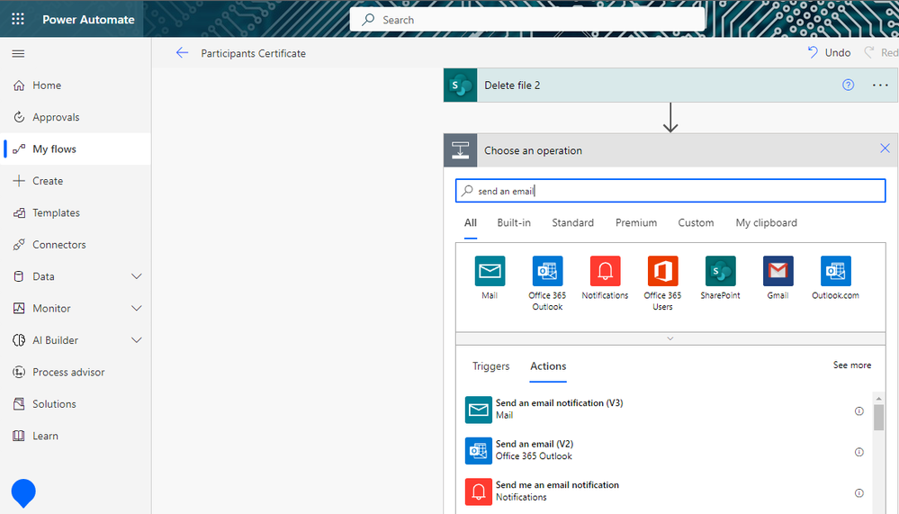The image size is (899, 514).
Task: Click the Undo button
Action: tap(829, 53)
